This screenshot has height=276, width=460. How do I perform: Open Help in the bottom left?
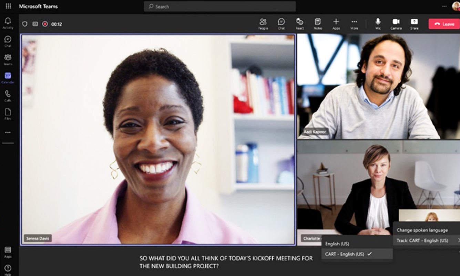pyautogui.click(x=8, y=269)
